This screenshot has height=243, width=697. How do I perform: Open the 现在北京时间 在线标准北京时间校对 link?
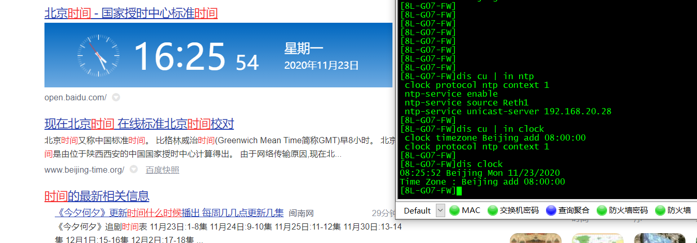[x=139, y=124]
